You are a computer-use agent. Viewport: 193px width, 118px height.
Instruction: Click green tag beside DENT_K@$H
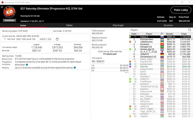130,109
